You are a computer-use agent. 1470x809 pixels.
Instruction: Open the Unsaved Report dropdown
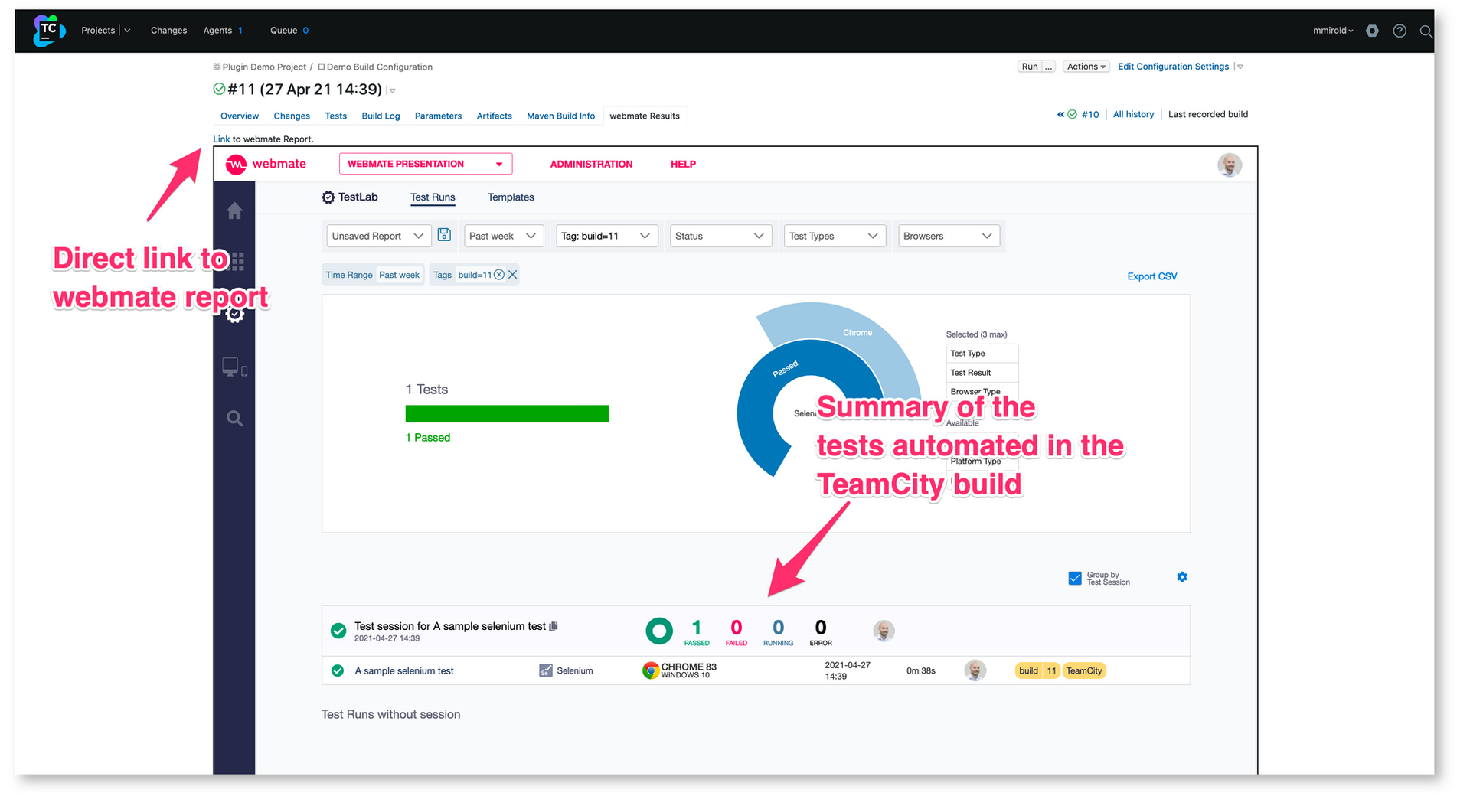(x=378, y=236)
